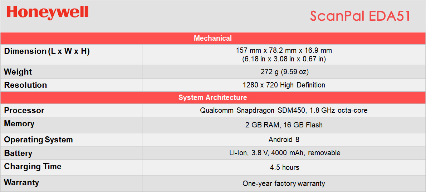This screenshot has width=426, height=192.
Task: Click the 2 GB RAM, 16 GB Flash cell
Action: 284,125
